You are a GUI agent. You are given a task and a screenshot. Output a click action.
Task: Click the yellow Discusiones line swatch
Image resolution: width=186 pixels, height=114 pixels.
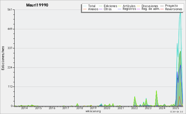point(138,6)
